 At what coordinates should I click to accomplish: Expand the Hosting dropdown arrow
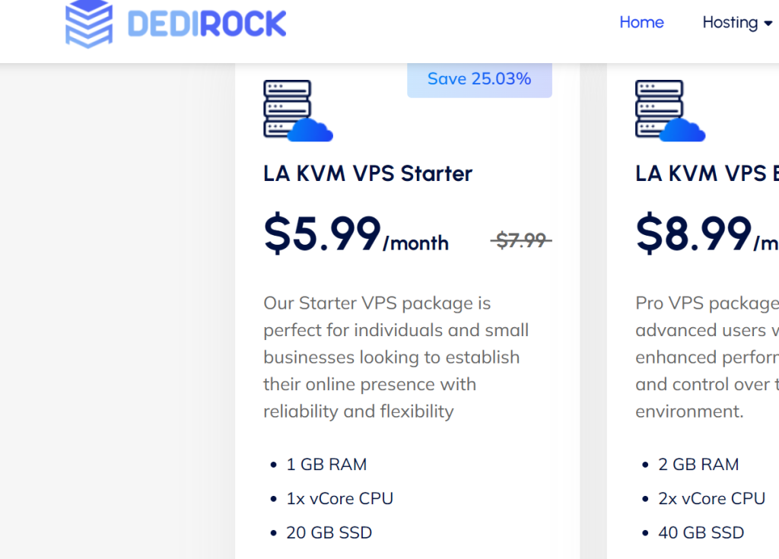768,24
